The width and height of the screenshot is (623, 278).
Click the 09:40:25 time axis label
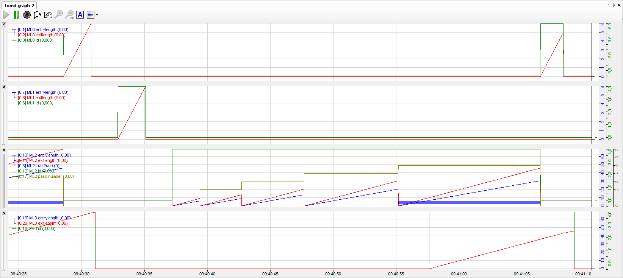point(19,274)
